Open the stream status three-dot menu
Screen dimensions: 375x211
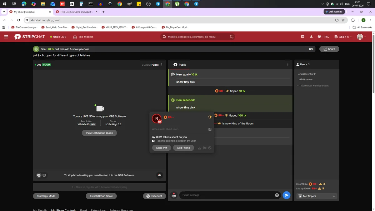(162, 65)
